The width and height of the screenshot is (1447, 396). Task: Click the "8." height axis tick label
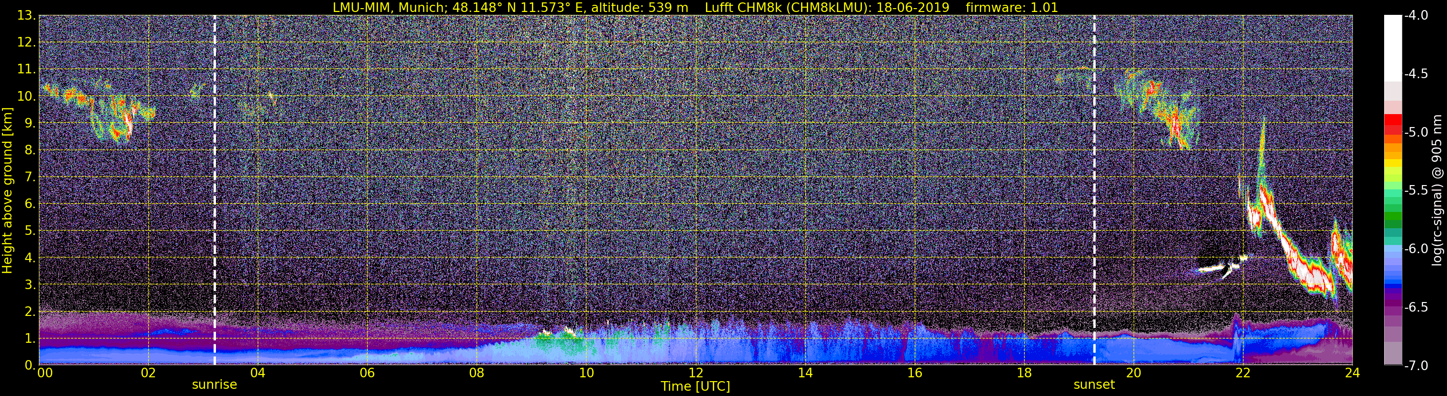pyautogui.click(x=30, y=151)
